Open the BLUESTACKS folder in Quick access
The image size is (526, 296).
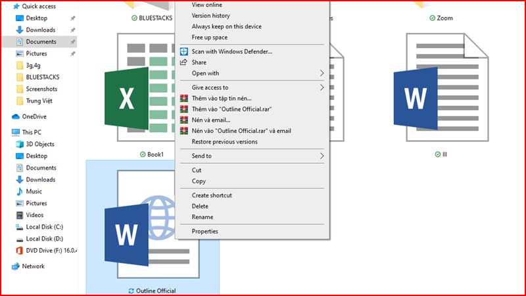click(42, 77)
